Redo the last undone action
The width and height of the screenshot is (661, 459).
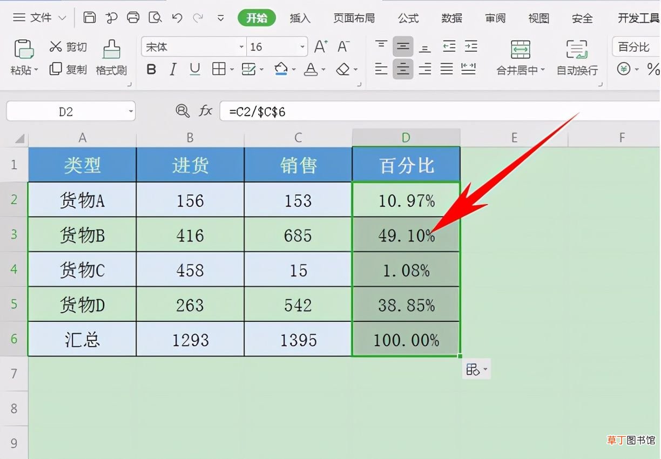[198, 18]
